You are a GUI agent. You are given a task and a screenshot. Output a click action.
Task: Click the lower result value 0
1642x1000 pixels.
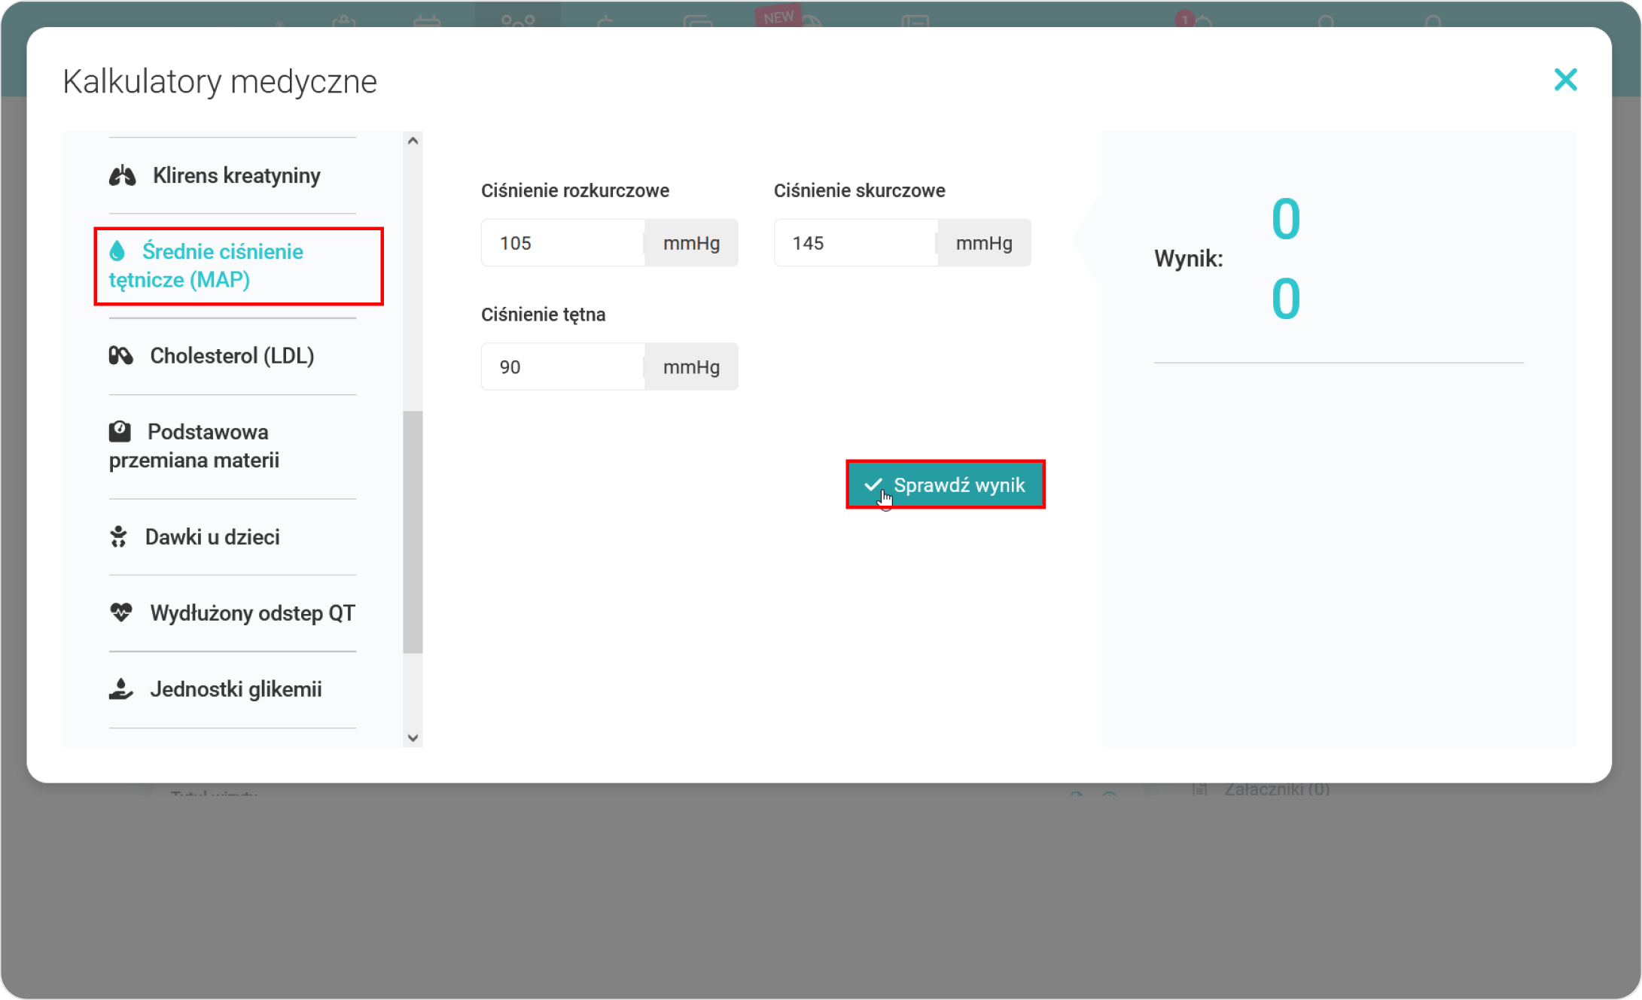1286,299
